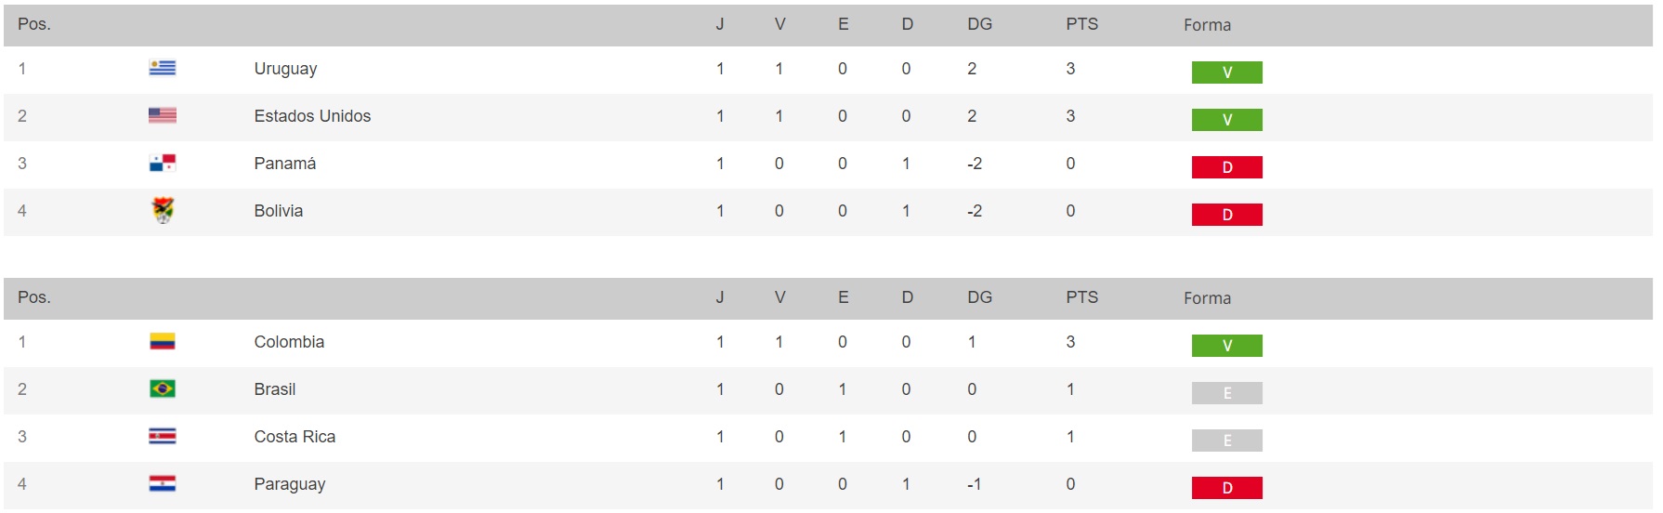1663x513 pixels.
Task: Open the Estados Unidos team link
Action: tap(312, 116)
